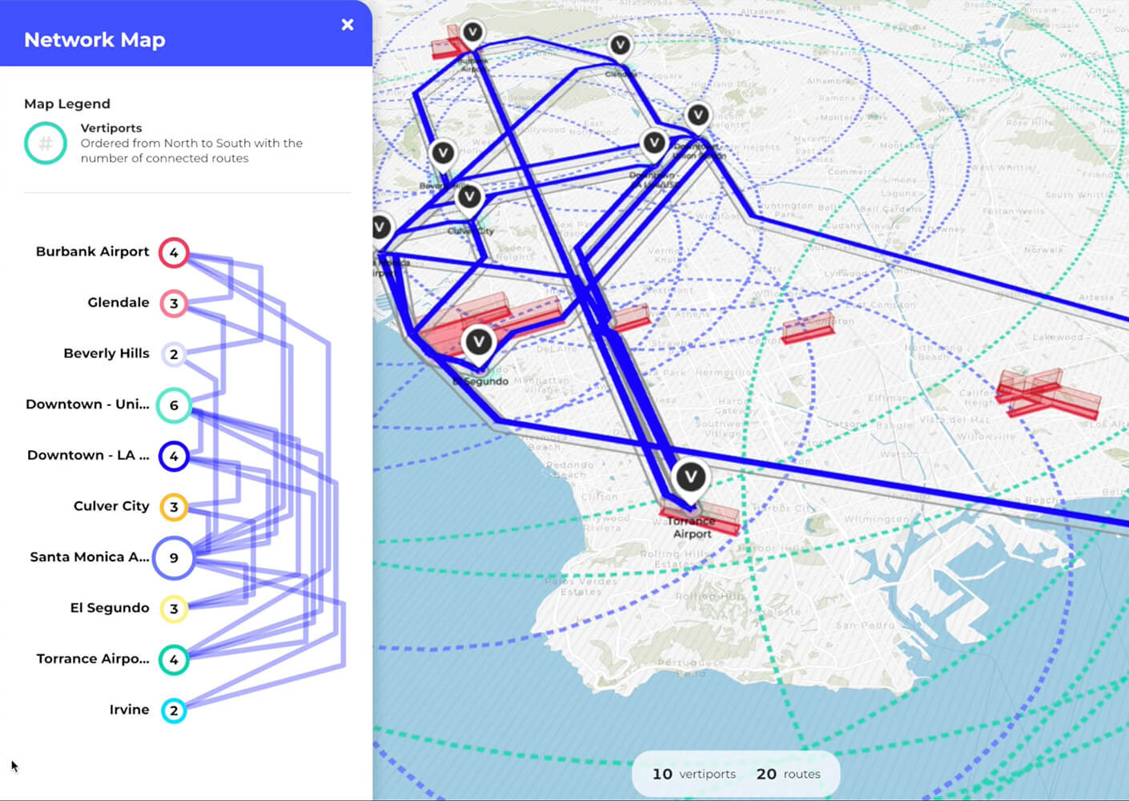Click the Burbank Airport list label
The height and width of the screenshot is (801, 1129).
(92, 252)
